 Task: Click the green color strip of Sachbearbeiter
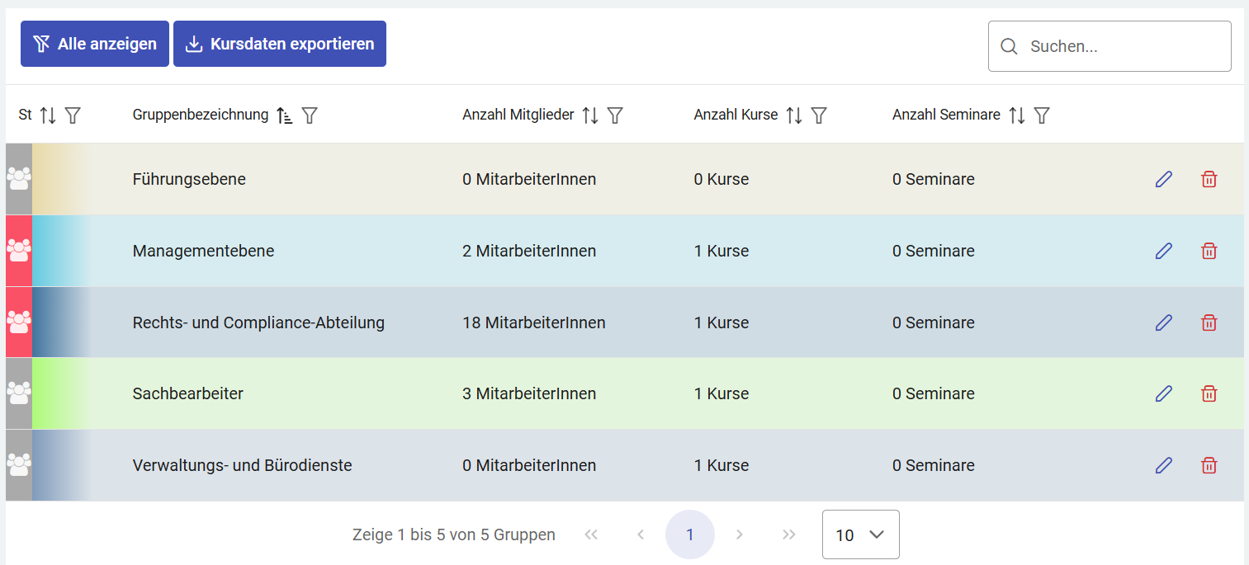pyautogui.click(x=59, y=393)
